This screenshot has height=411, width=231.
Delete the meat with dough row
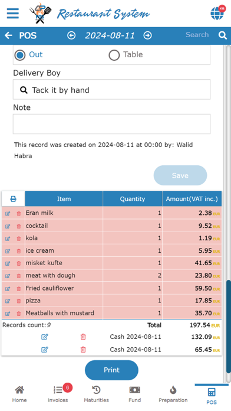click(19, 276)
